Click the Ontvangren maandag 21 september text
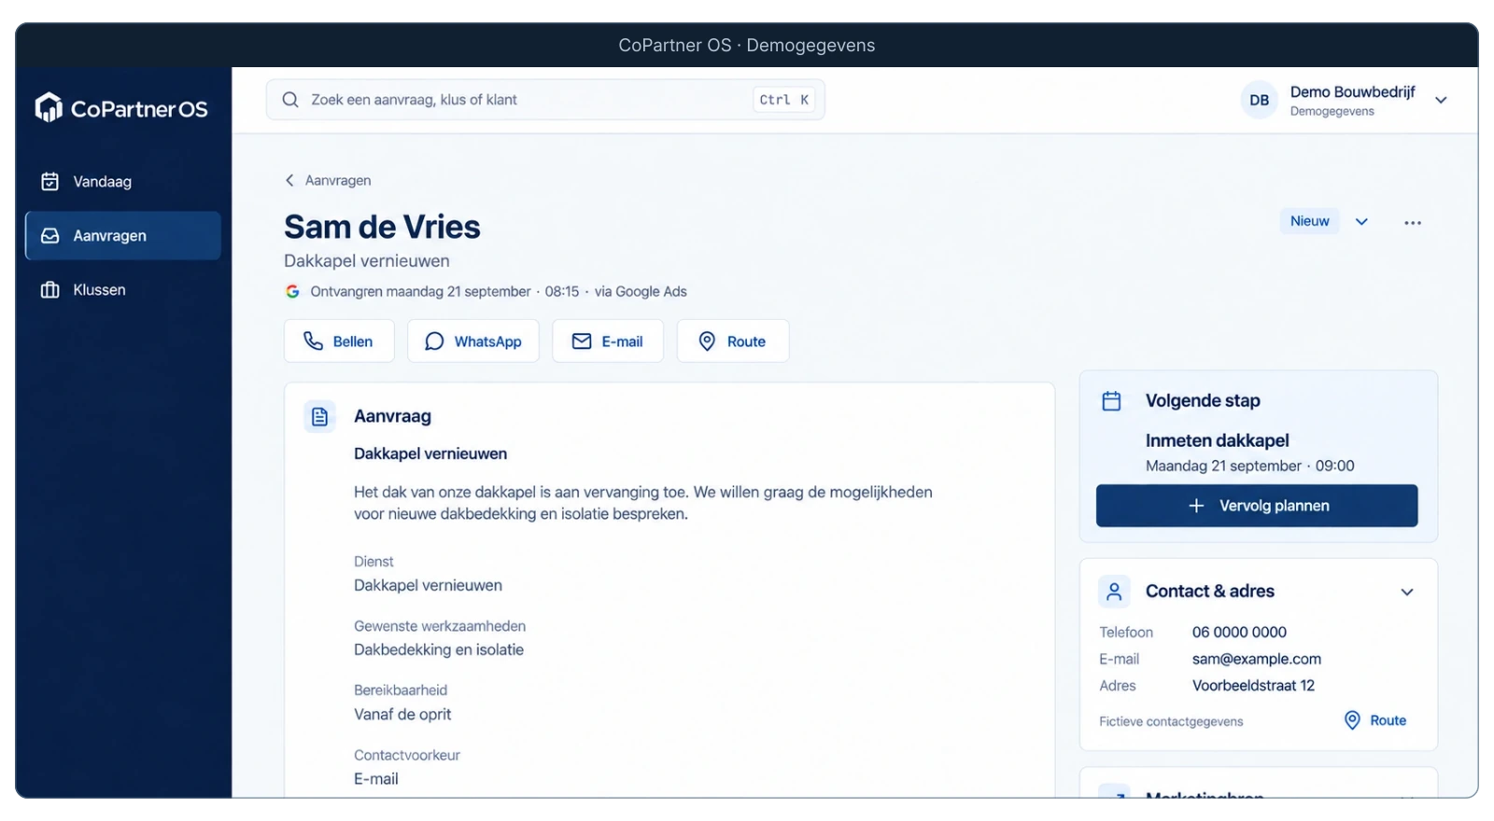Screen dimensions: 1494x821 pos(420,291)
